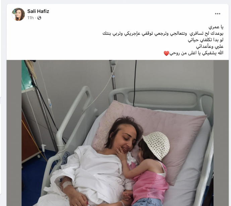Click the child's white crochet hat
The height and width of the screenshot is (206, 231).
pos(157,145)
